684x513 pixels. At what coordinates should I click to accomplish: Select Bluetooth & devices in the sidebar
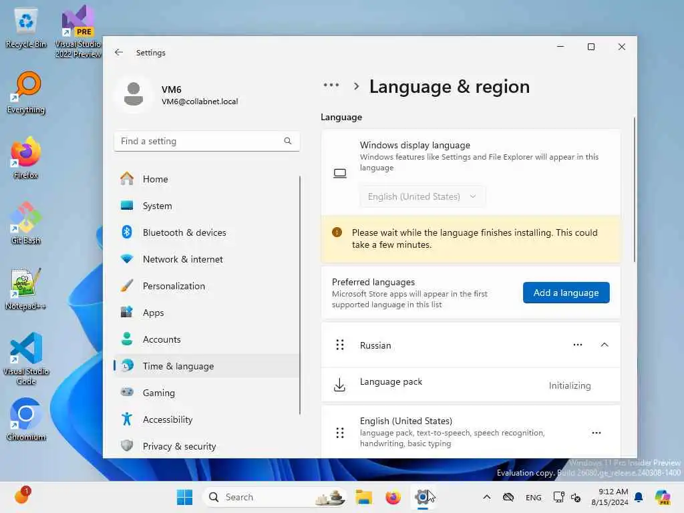point(206,232)
